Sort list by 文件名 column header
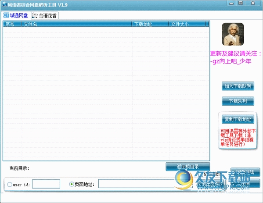The height and width of the screenshot is (203, 263). point(76,24)
